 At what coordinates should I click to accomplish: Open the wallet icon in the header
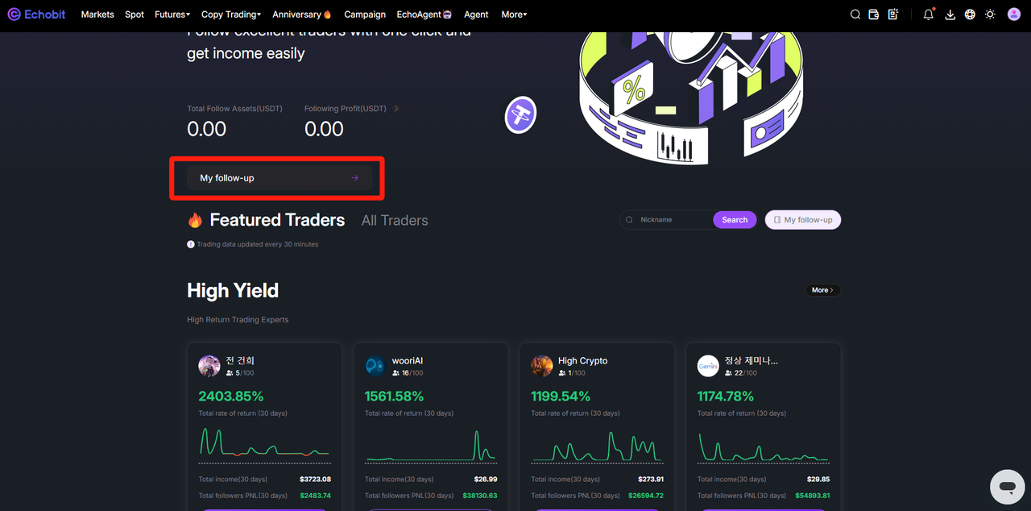point(874,15)
